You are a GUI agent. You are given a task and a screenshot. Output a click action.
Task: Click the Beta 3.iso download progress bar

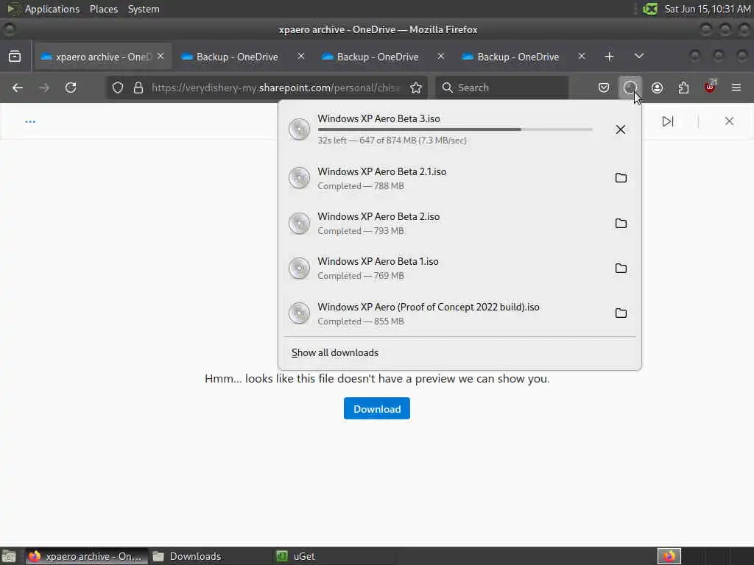tap(455, 129)
